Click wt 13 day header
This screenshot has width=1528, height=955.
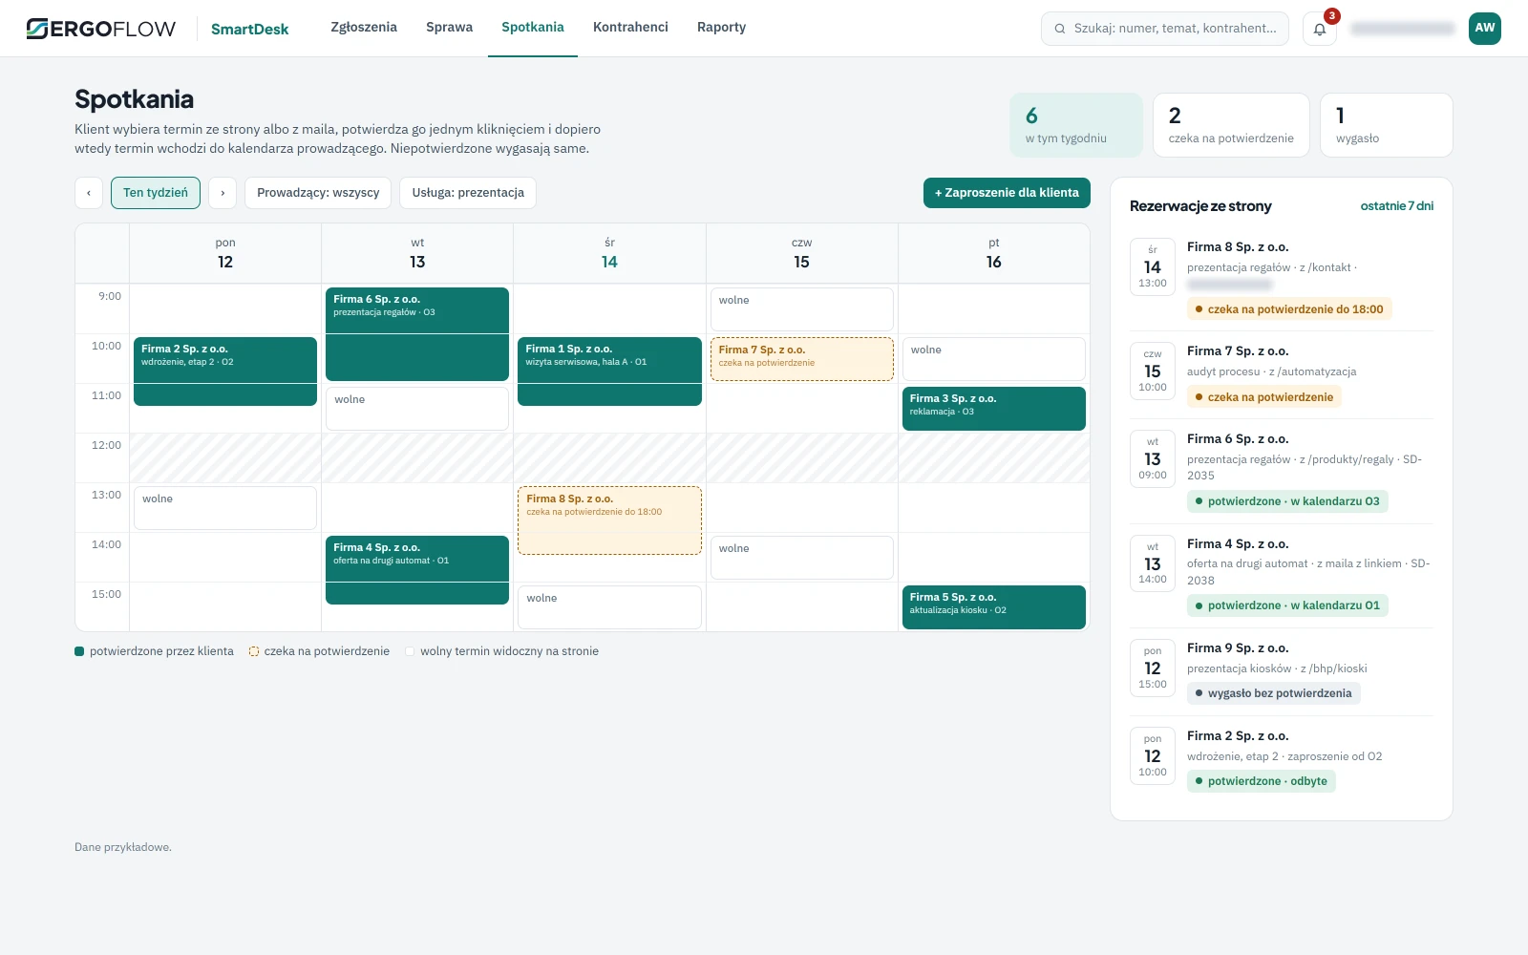tap(417, 254)
